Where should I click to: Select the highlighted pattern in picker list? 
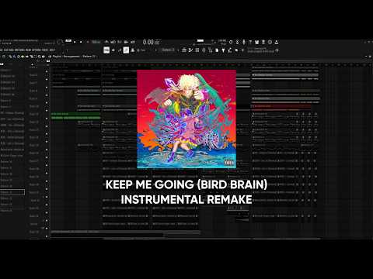pos(12,192)
